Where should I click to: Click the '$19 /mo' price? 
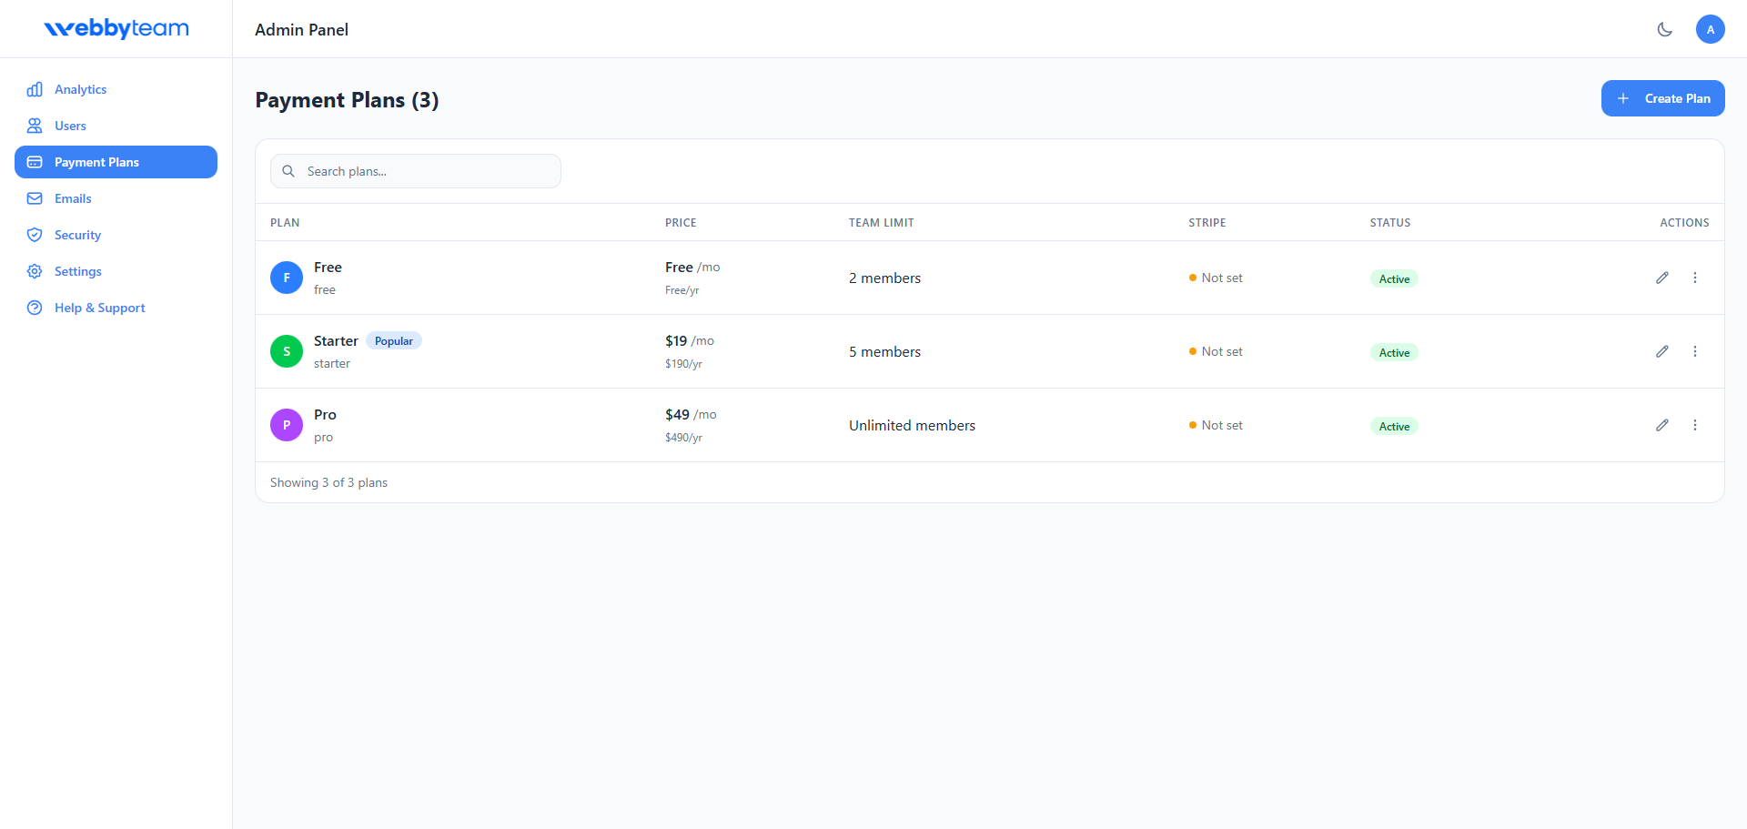(690, 340)
